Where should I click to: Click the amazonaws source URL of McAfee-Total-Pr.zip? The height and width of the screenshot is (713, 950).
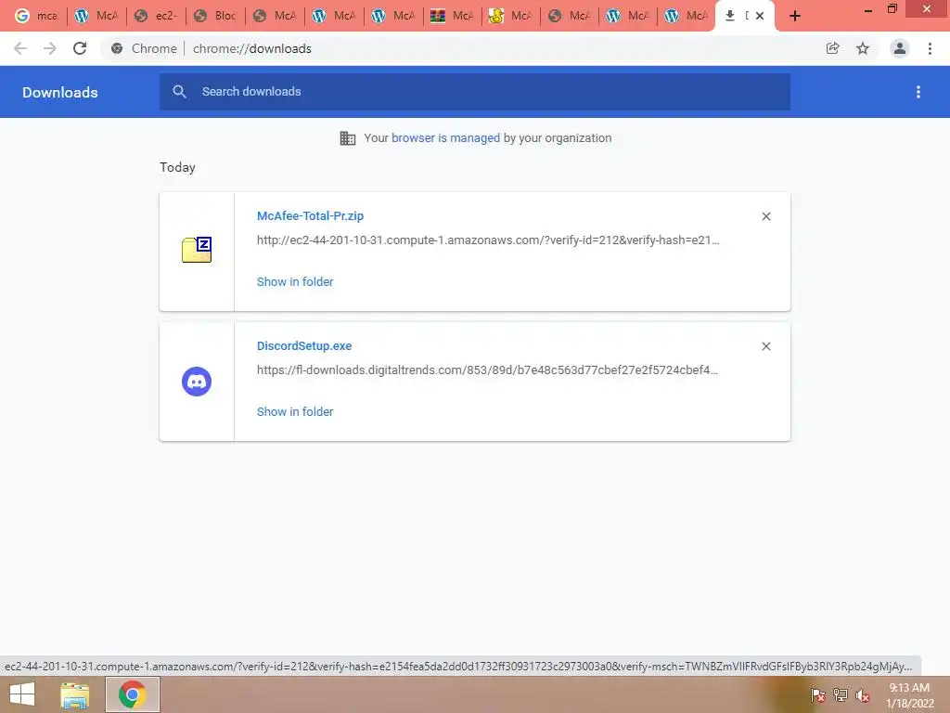tap(488, 240)
